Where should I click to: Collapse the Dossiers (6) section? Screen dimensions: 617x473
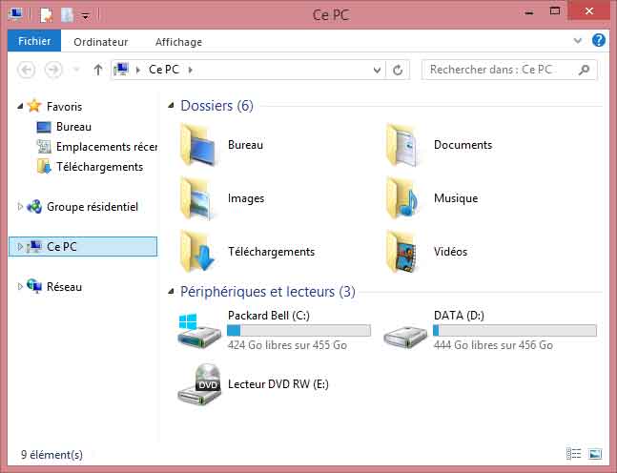[172, 106]
